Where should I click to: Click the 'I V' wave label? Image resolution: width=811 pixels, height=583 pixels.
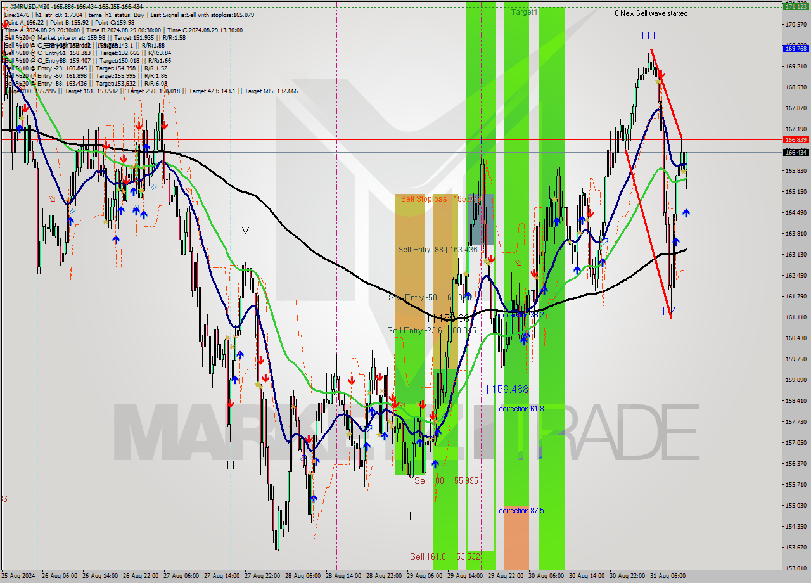[243, 231]
